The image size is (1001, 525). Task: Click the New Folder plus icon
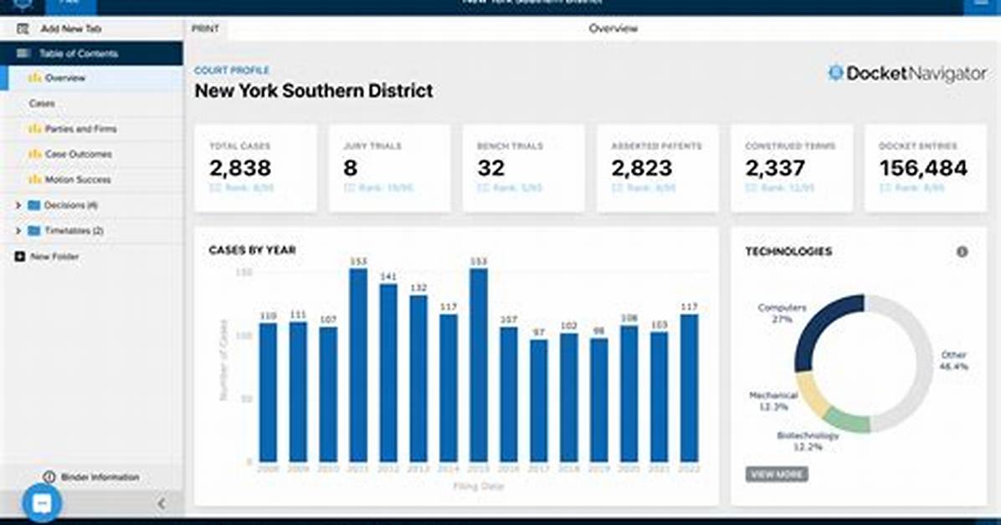coord(20,257)
